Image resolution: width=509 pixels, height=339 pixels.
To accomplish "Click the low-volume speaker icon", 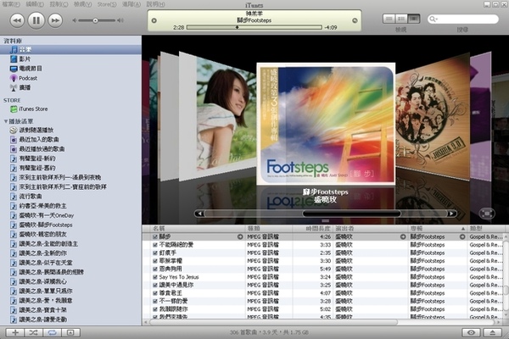I will [x=75, y=20].
